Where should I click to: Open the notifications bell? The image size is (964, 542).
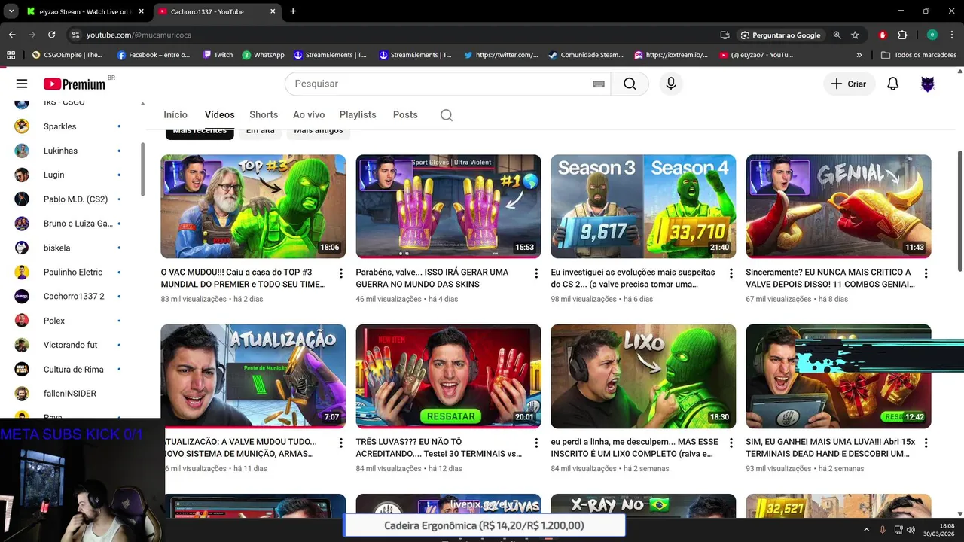tap(892, 84)
